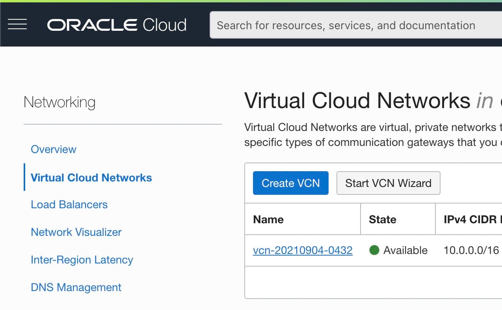Select Virtual Cloud Networks in sidebar
This screenshot has width=502, height=310.
click(x=91, y=177)
